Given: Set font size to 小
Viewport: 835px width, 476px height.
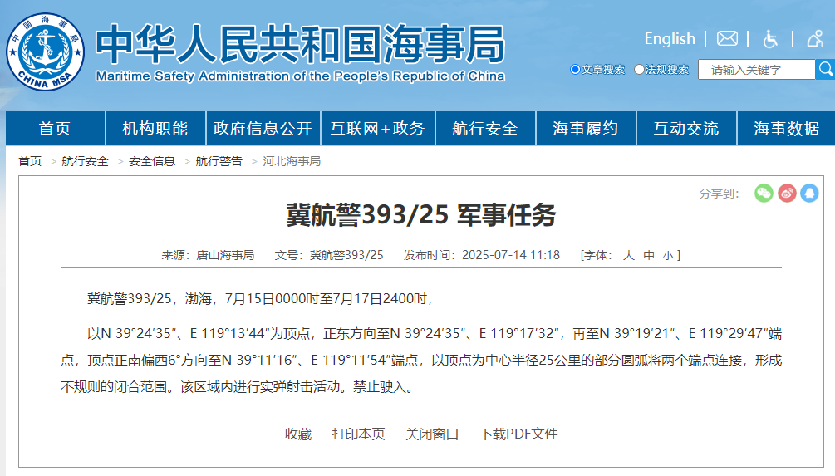Looking at the screenshot, I should tap(668, 256).
